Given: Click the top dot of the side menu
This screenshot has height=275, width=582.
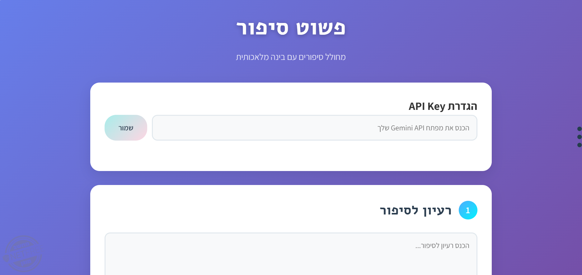Looking at the screenshot, I should pyautogui.click(x=579, y=129).
